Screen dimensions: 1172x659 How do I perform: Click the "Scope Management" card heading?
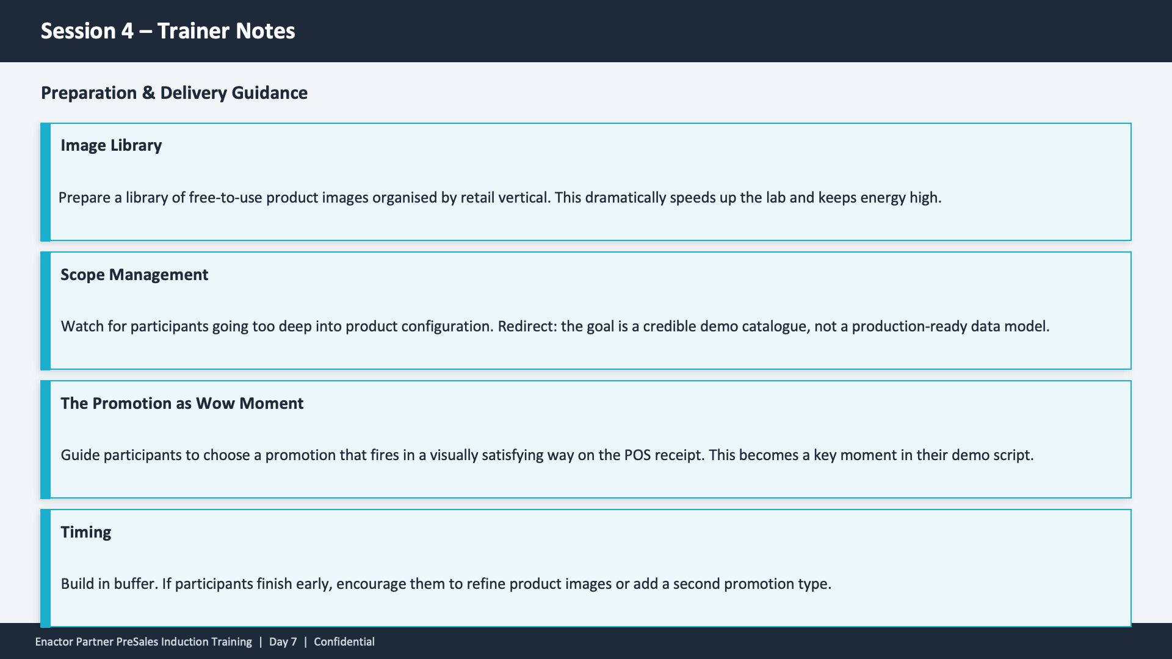coord(134,275)
